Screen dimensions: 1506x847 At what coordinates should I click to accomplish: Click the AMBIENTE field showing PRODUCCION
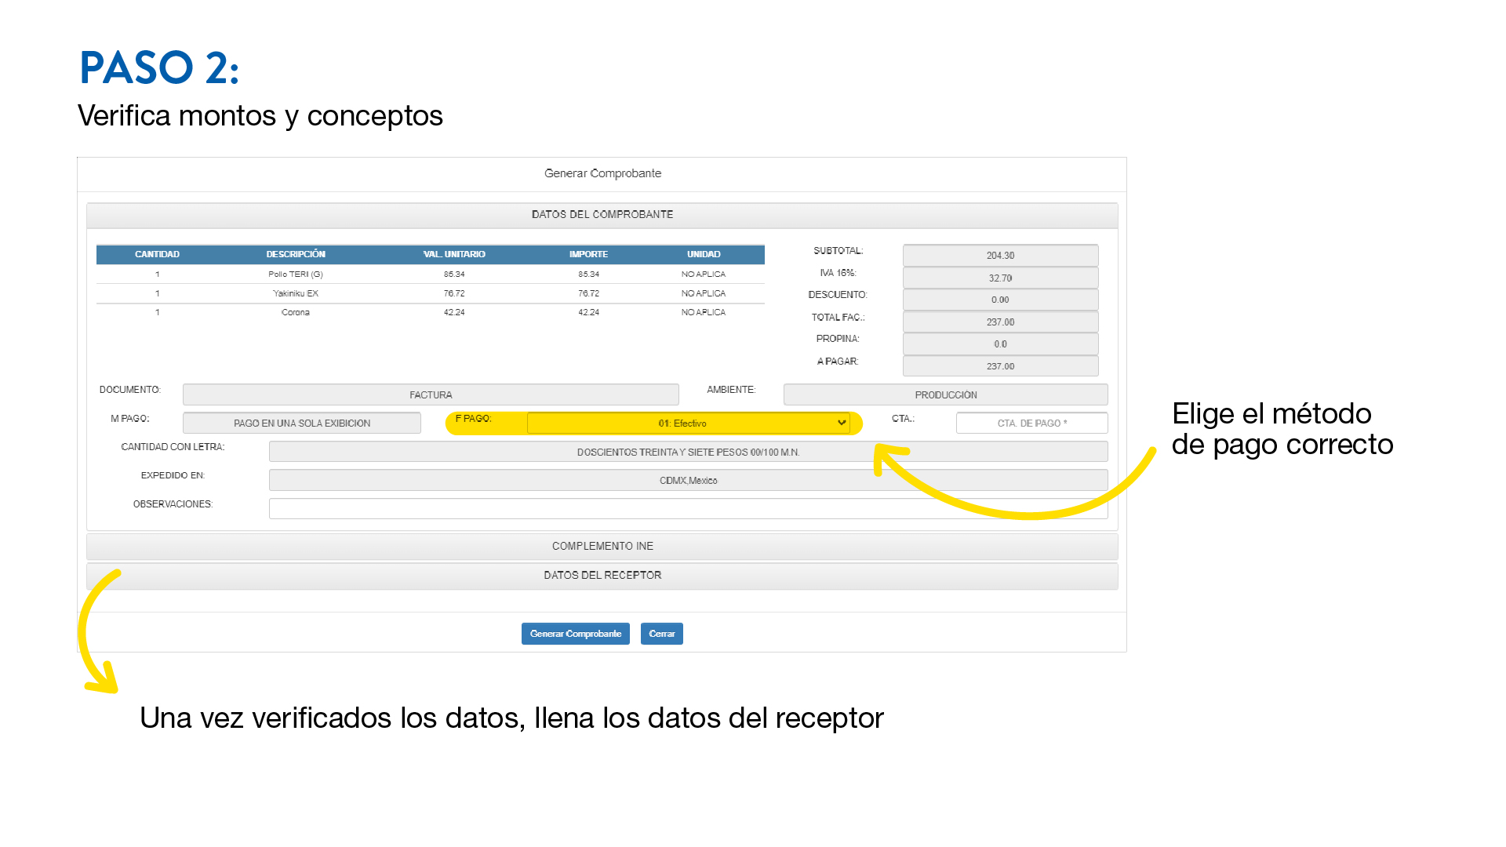(x=945, y=395)
